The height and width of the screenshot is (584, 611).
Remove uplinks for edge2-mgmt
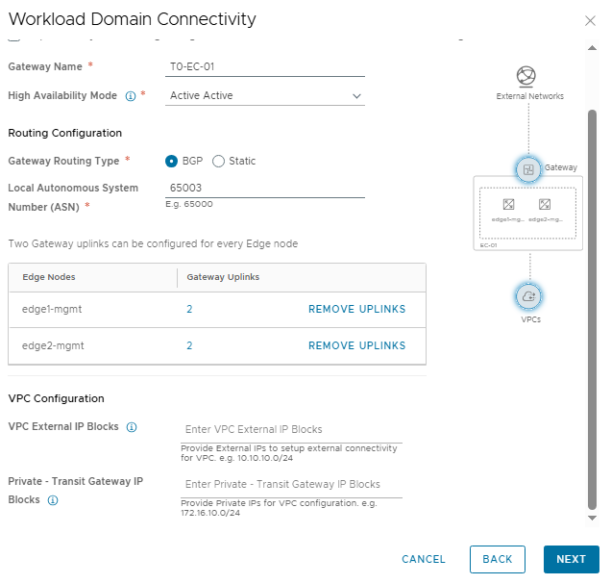356,346
